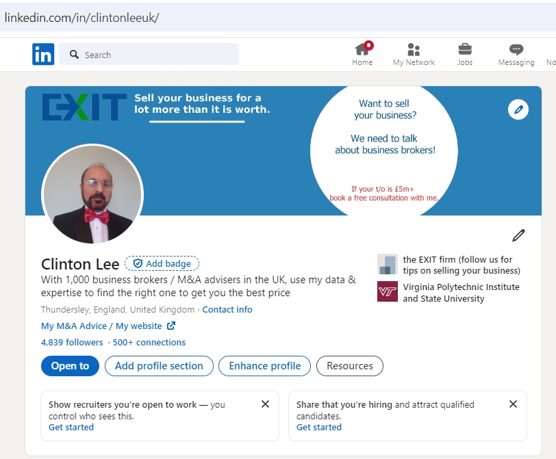Click the search magnifier icon
The width and height of the screenshot is (556, 459).
click(x=74, y=54)
